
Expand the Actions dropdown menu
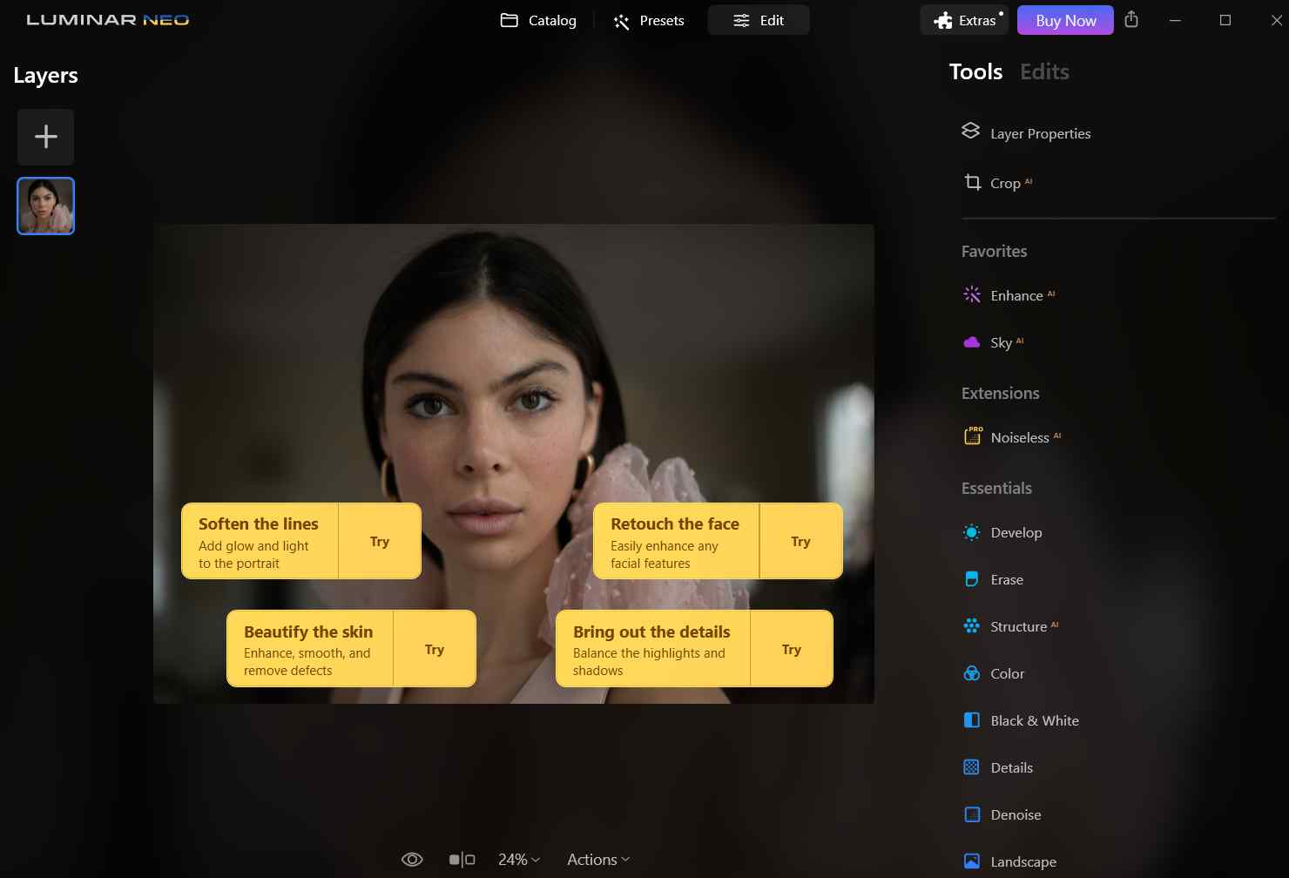coord(598,860)
